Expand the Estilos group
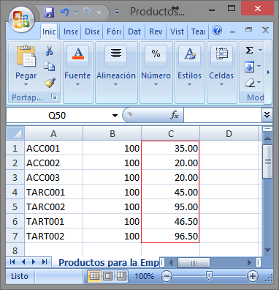This screenshot has height=290, width=279. click(189, 72)
